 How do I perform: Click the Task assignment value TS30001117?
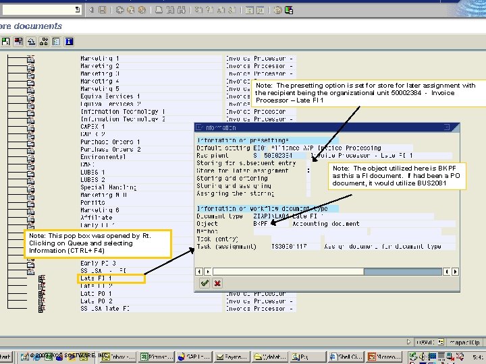289,247
